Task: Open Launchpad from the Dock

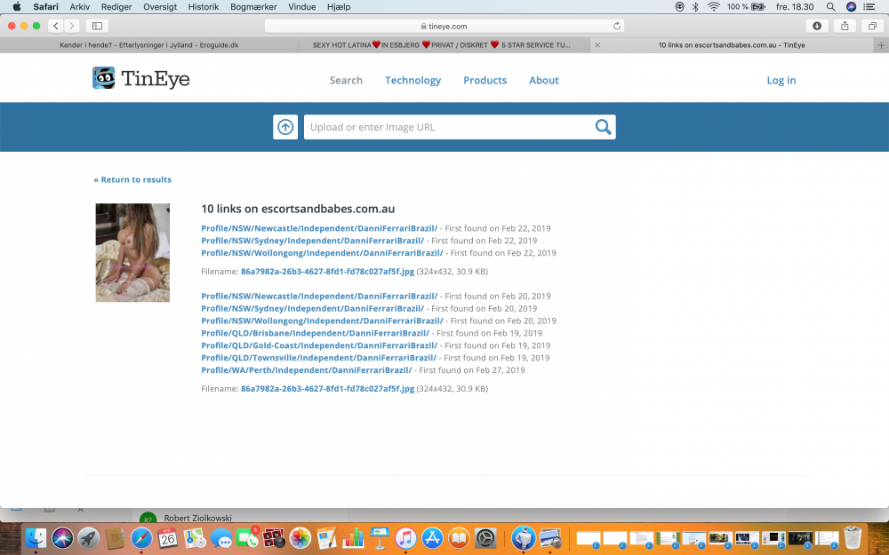Action: [88, 537]
